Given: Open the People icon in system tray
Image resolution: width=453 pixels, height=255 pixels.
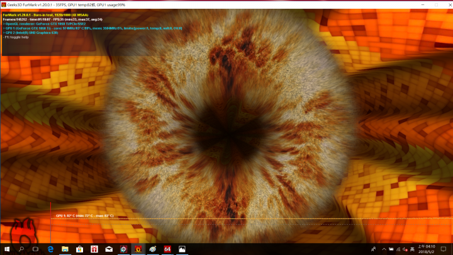Looking at the screenshot, I should click(373, 249).
